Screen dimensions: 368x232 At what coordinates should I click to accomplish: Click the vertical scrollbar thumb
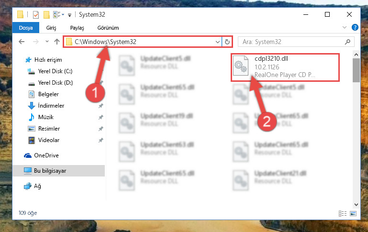[x=356, y=70]
